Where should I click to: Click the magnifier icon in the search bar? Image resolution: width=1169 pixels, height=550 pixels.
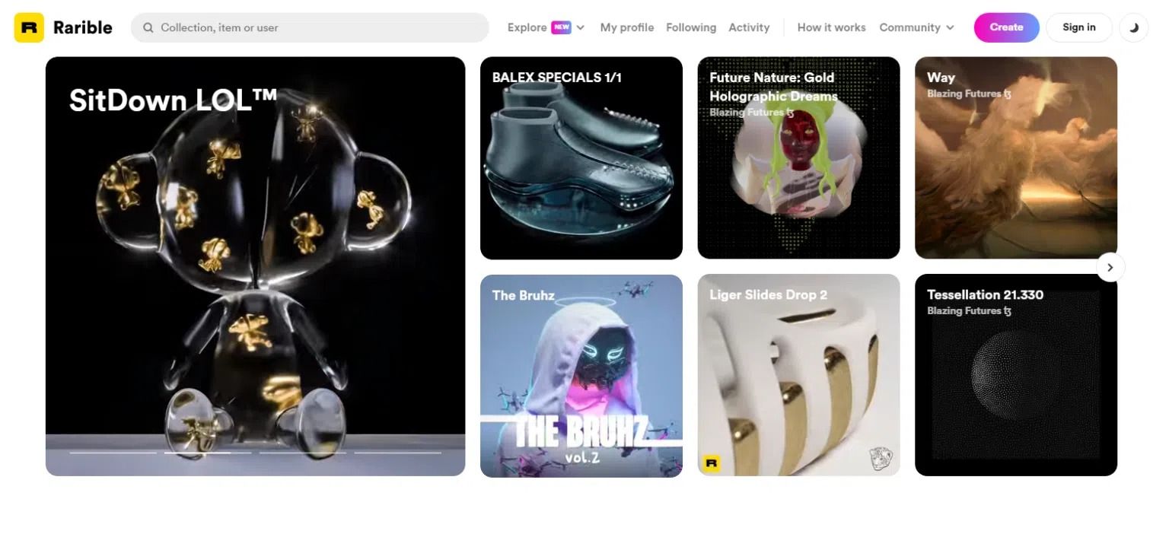pyautogui.click(x=148, y=27)
